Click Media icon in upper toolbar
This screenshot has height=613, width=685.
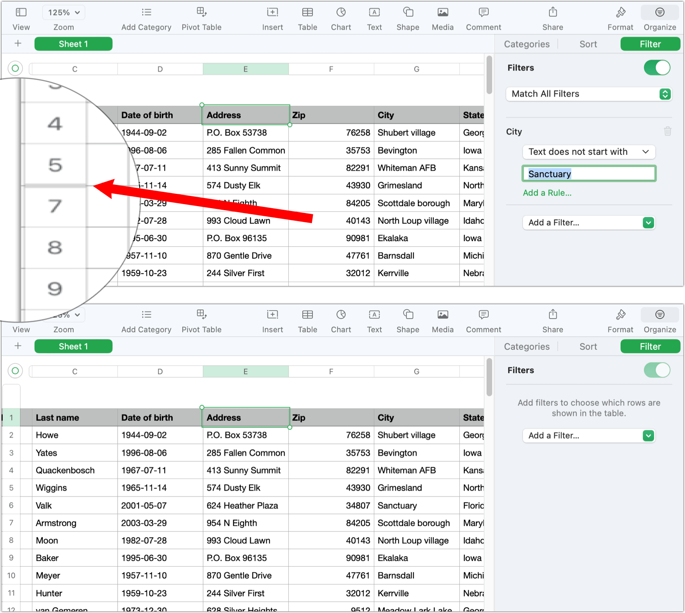(x=443, y=13)
